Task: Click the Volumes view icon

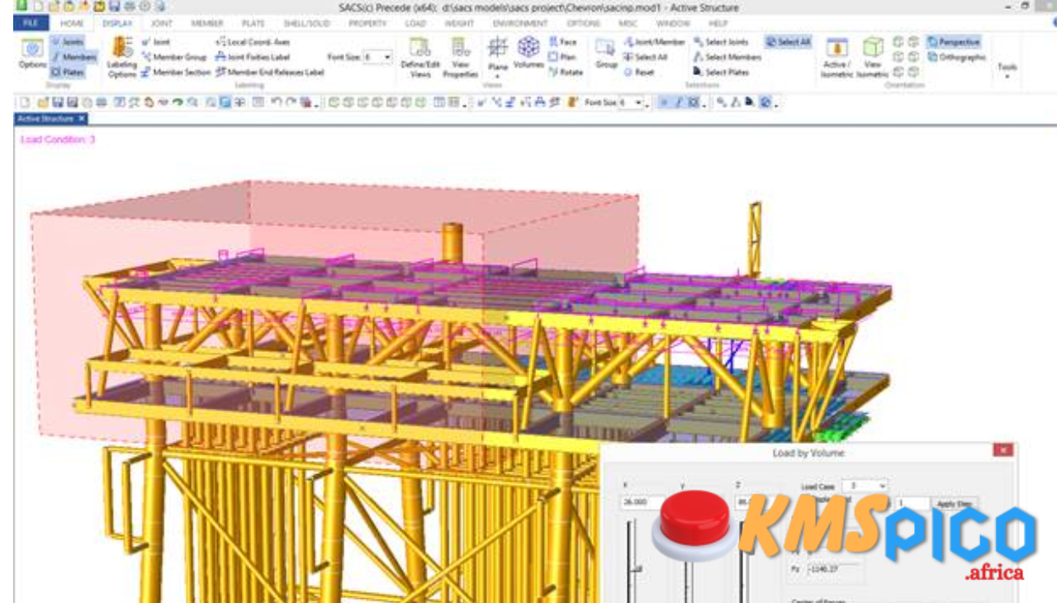Action: (x=528, y=53)
